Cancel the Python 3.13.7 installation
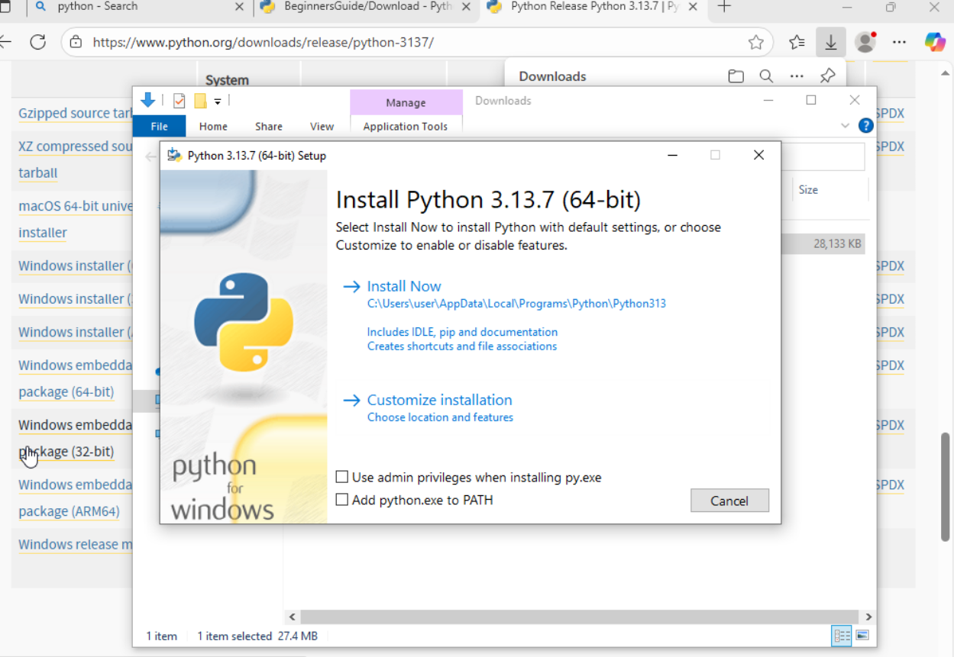This screenshot has width=954, height=657. (729, 500)
